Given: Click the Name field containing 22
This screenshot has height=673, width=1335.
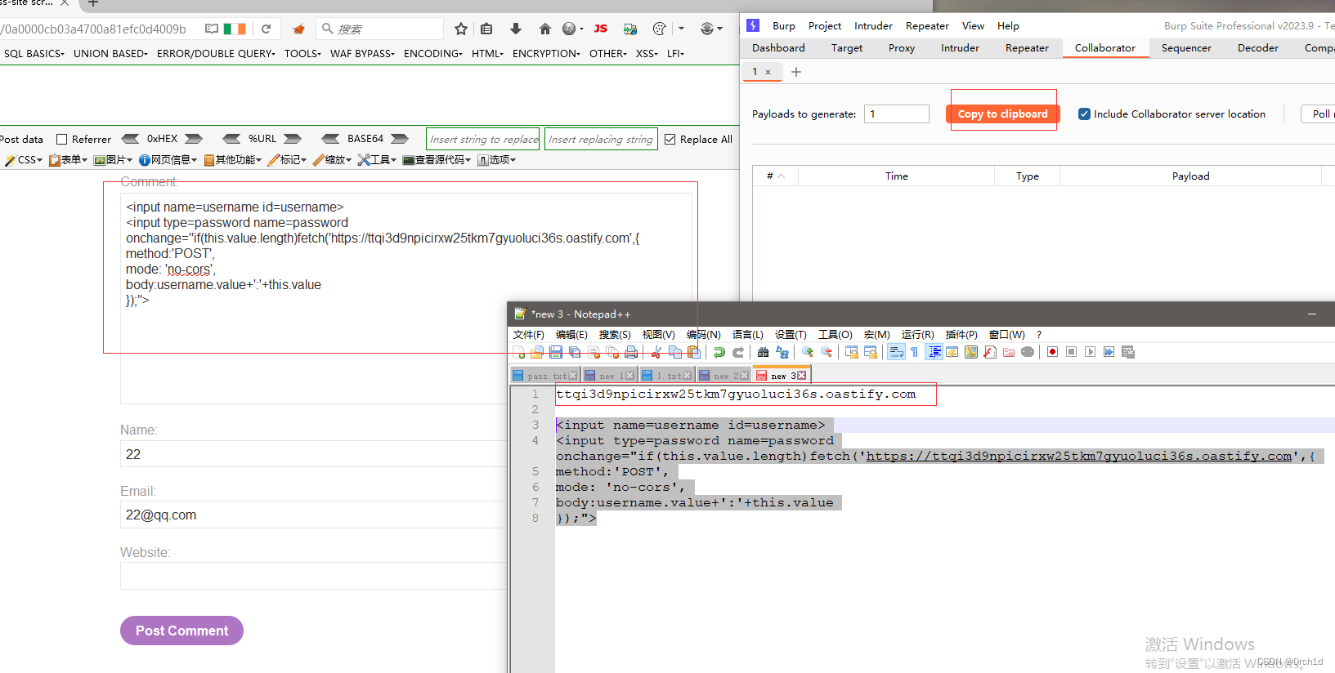Looking at the screenshot, I should pos(314,454).
